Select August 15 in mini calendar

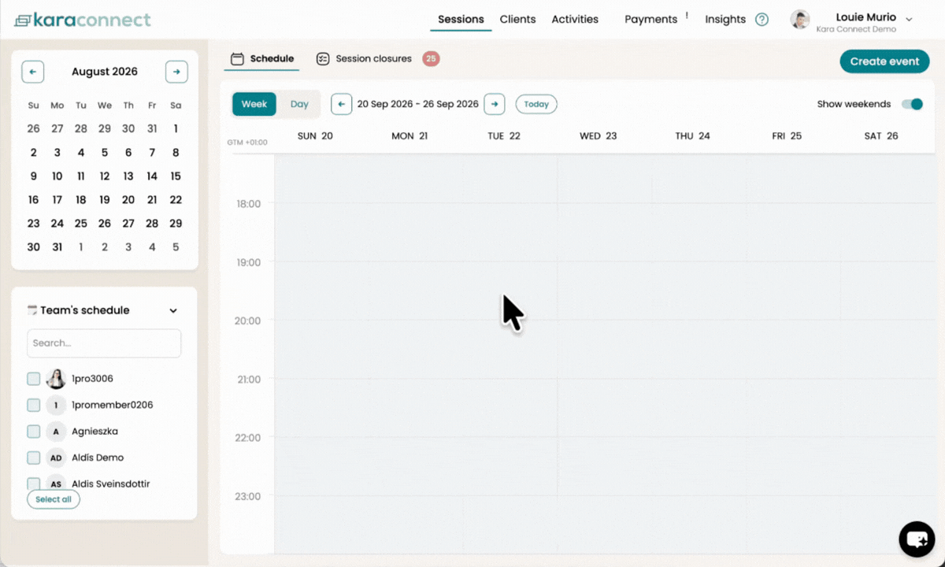176,176
